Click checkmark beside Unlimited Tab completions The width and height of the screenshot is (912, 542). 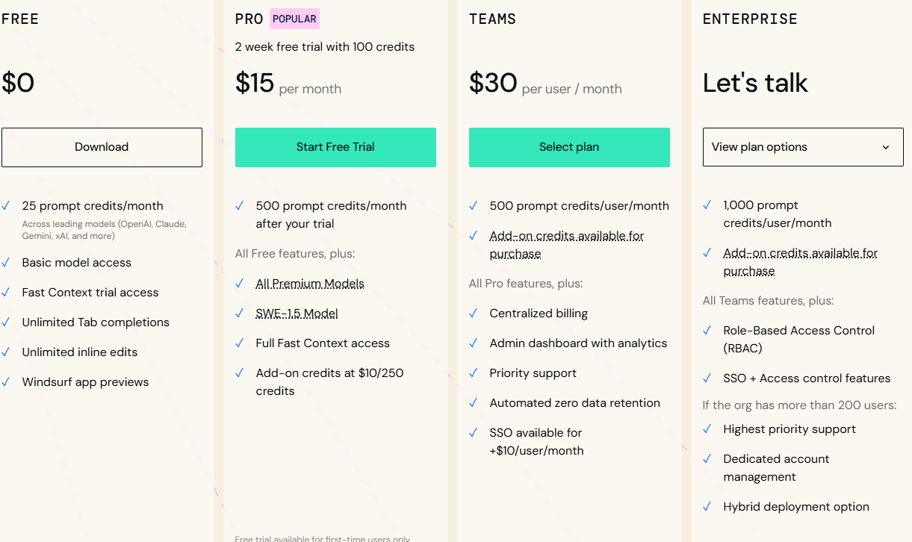click(x=6, y=323)
